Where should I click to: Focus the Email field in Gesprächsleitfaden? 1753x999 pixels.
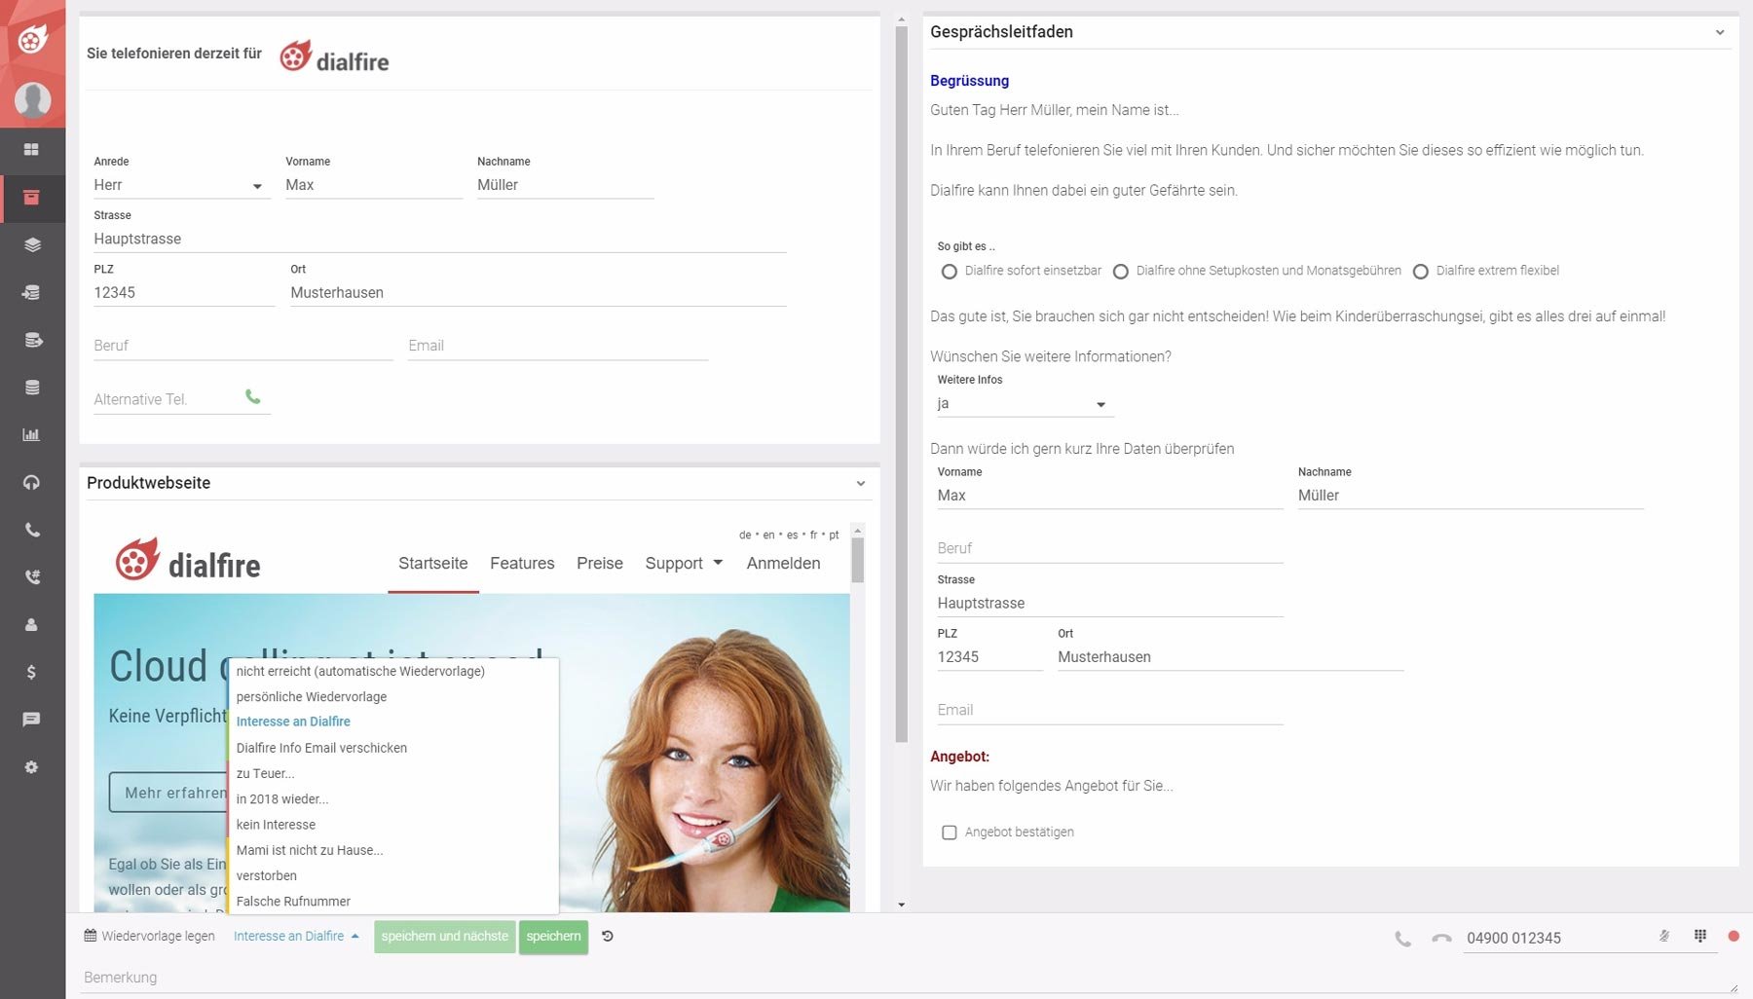pyautogui.click(x=1110, y=710)
